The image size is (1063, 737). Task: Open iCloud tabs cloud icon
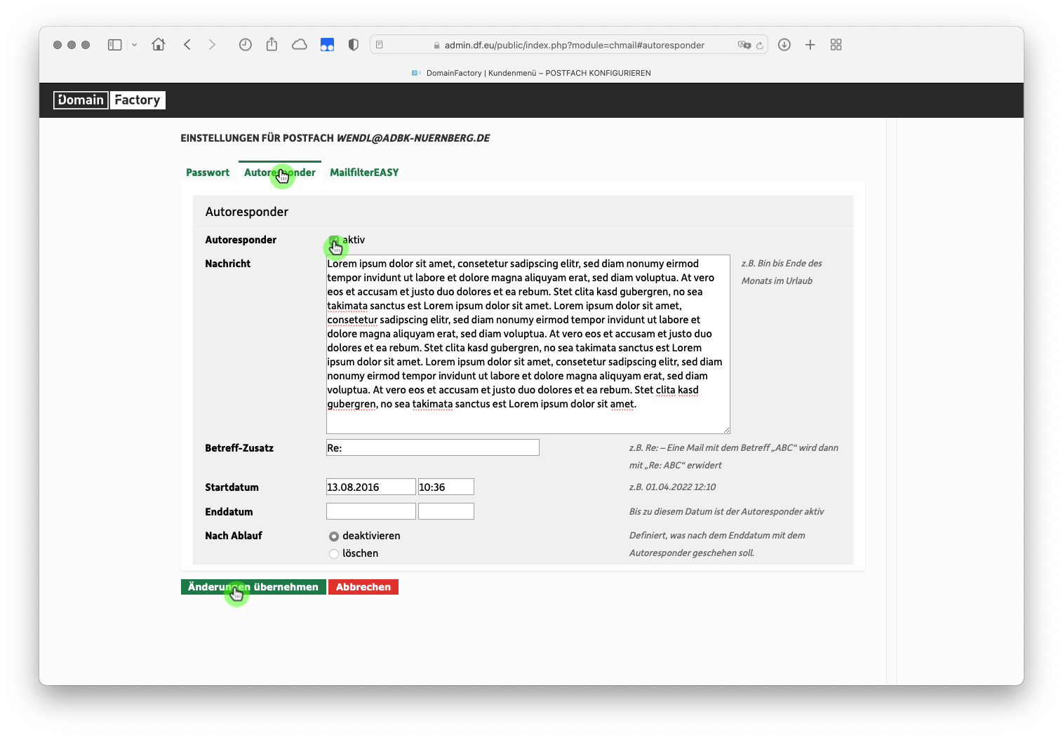pos(300,45)
